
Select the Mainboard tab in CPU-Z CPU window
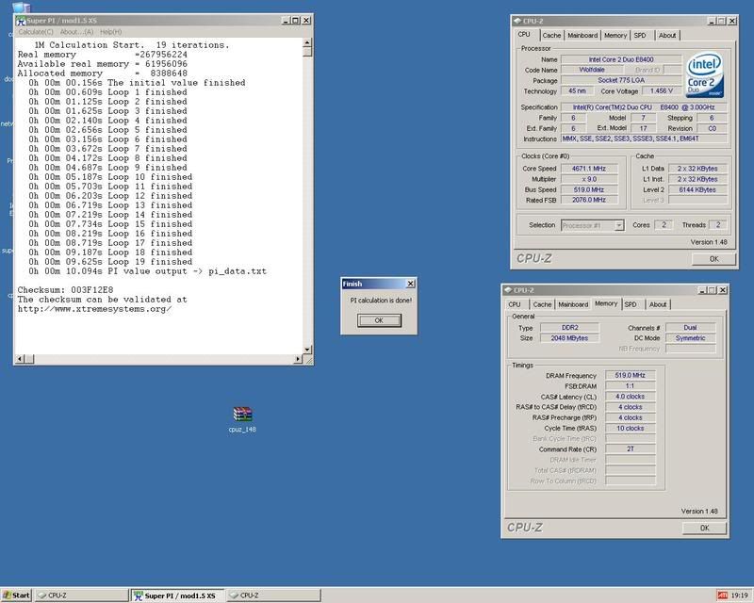point(582,35)
